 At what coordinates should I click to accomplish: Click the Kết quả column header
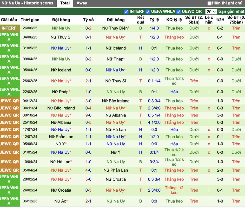coord(141,20)
